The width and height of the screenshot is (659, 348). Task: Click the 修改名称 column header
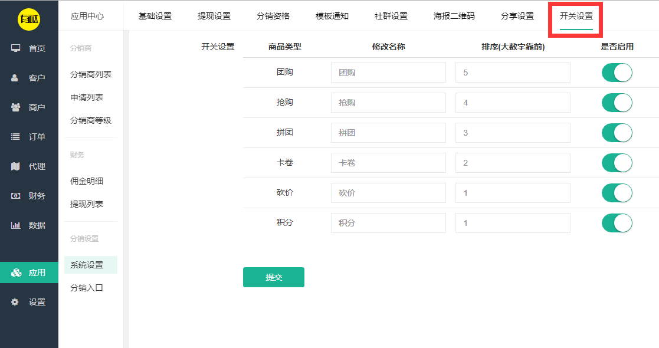pos(388,47)
